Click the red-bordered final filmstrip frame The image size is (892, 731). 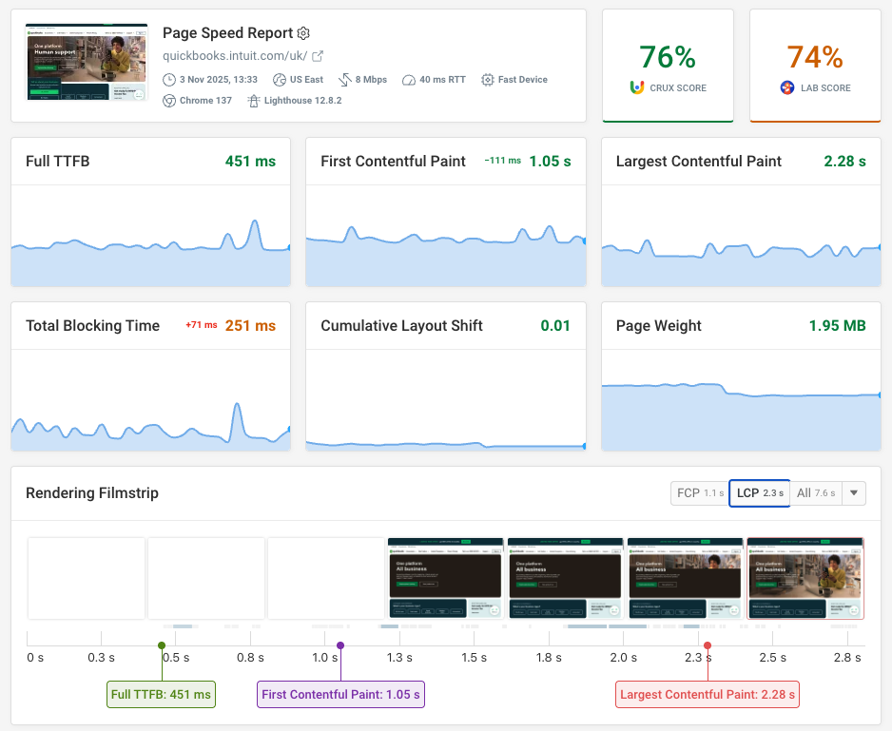pyautogui.click(x=805, y=576)
